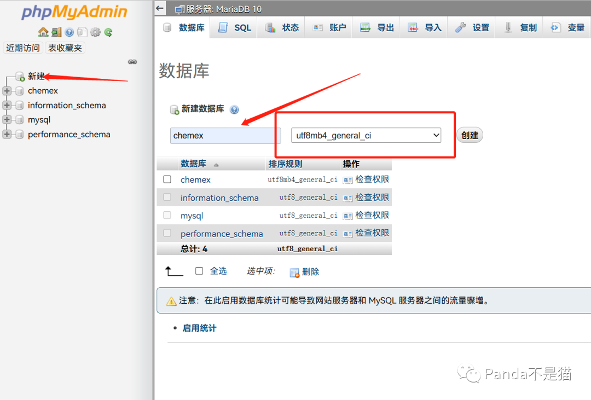591x400 pixels.
Task: Click the back arrow collapse icon
Action: tap(160, 8)
